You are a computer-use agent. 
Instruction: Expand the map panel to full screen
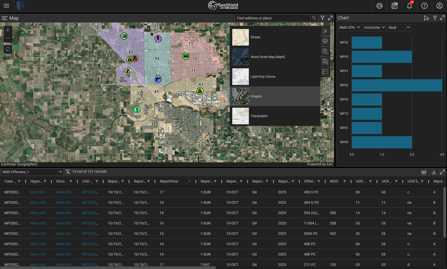[330, 18]
